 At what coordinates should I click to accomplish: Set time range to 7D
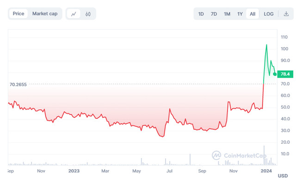click(214, 14)
